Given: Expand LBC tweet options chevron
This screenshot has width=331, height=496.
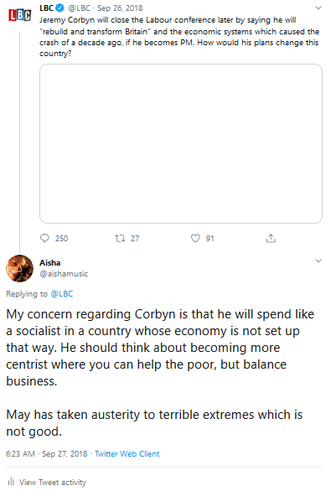Looking at the screenshot, I should (318, 8).
